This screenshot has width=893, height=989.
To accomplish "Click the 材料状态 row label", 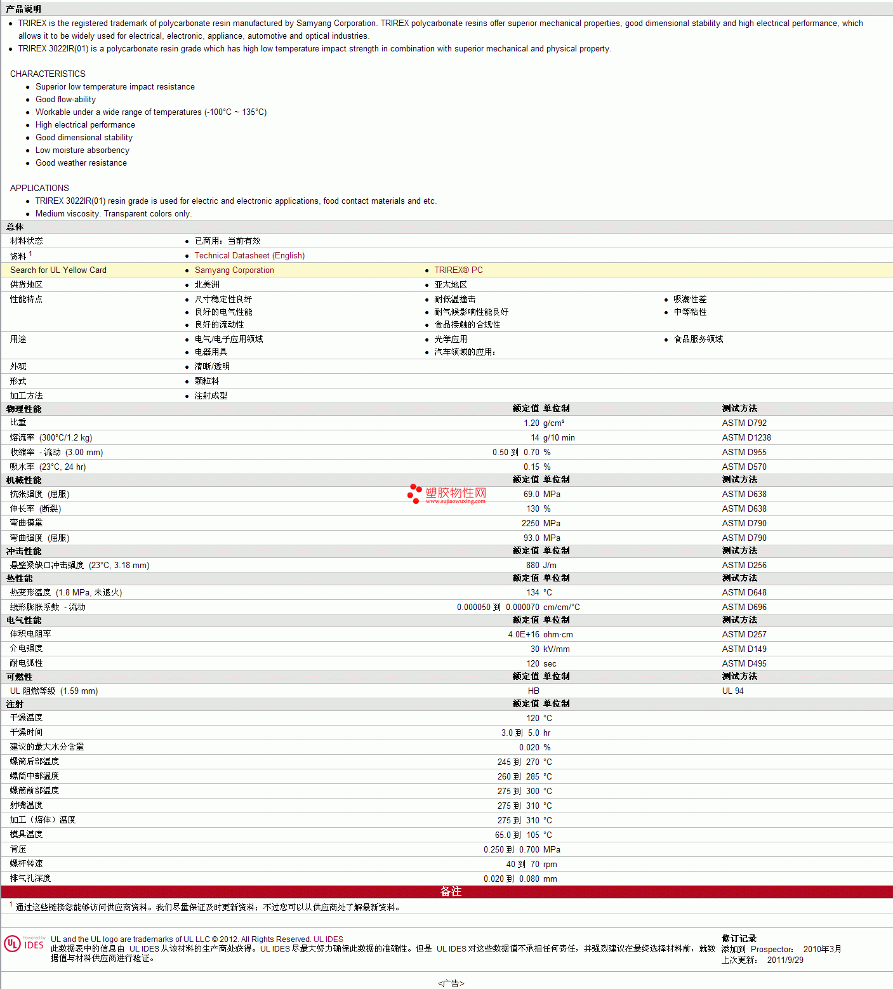I will click(x=26, y=241).
